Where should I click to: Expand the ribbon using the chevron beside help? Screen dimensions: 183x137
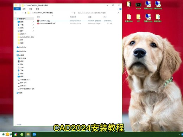tap(118, 9)
